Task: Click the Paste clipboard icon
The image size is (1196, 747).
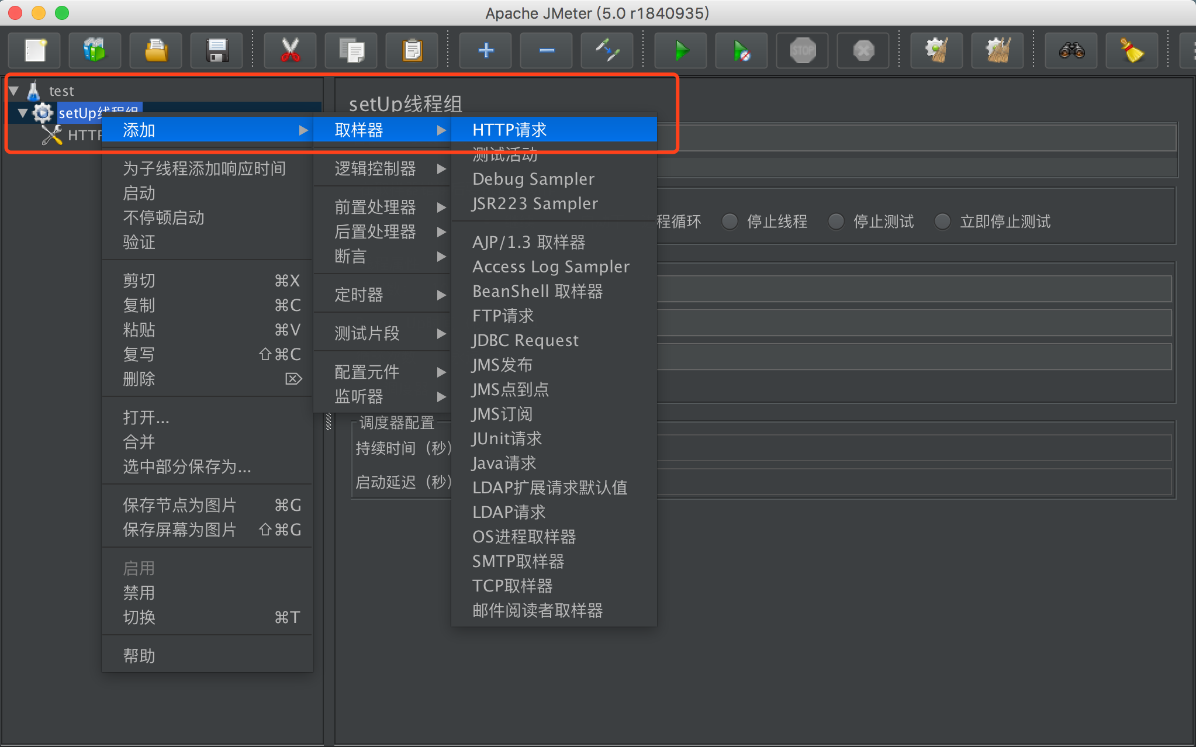Action: [412, 50]
